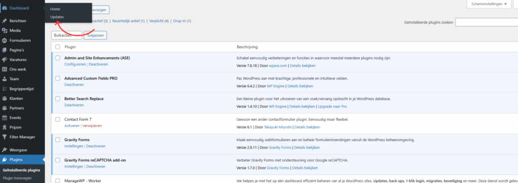Open Filter Manager menu item
The width and height of the screenshot is (518, 183).
point(22,137)
